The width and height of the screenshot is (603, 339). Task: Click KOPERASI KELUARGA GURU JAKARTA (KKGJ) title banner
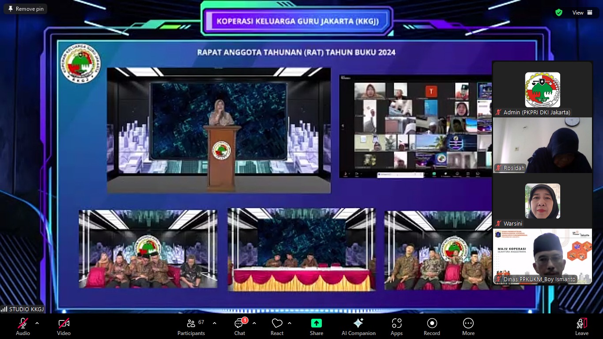pyautogui.click(x=298, y=21)
